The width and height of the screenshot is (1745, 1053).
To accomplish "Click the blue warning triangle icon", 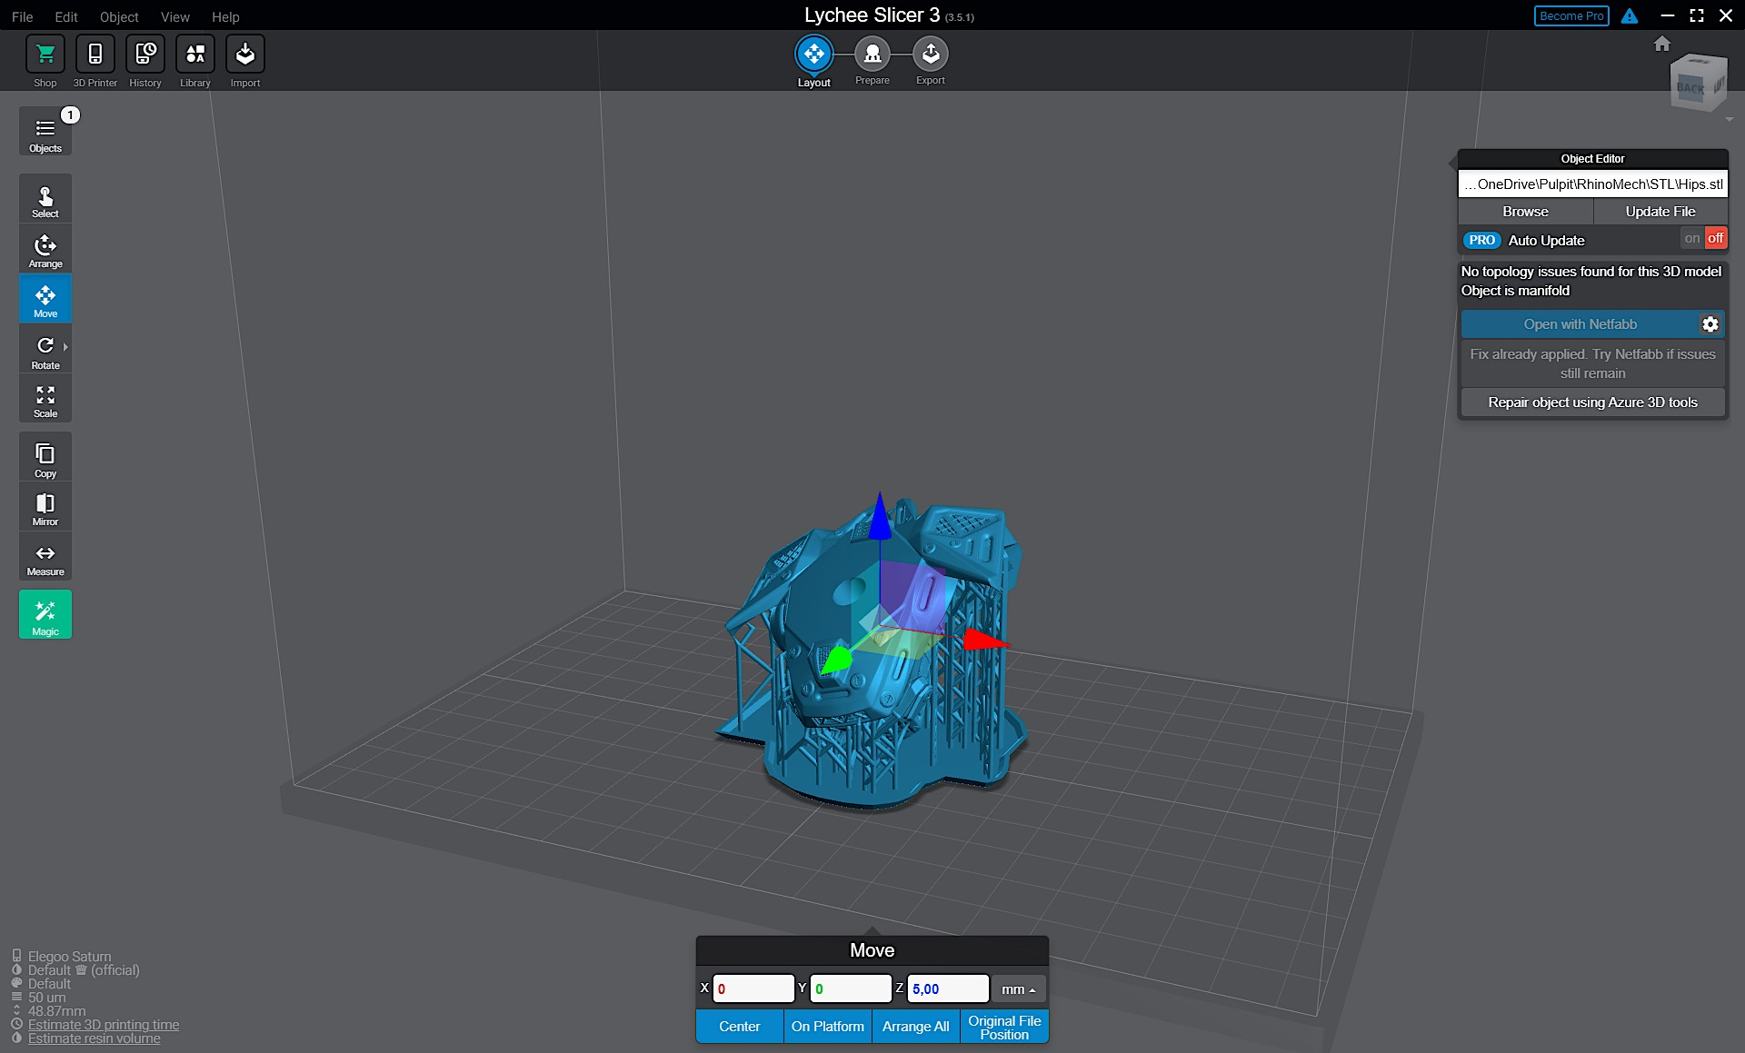I will pos(1630,16).
